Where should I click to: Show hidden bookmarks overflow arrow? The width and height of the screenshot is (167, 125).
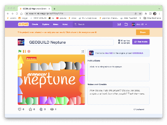click(140, 18)
